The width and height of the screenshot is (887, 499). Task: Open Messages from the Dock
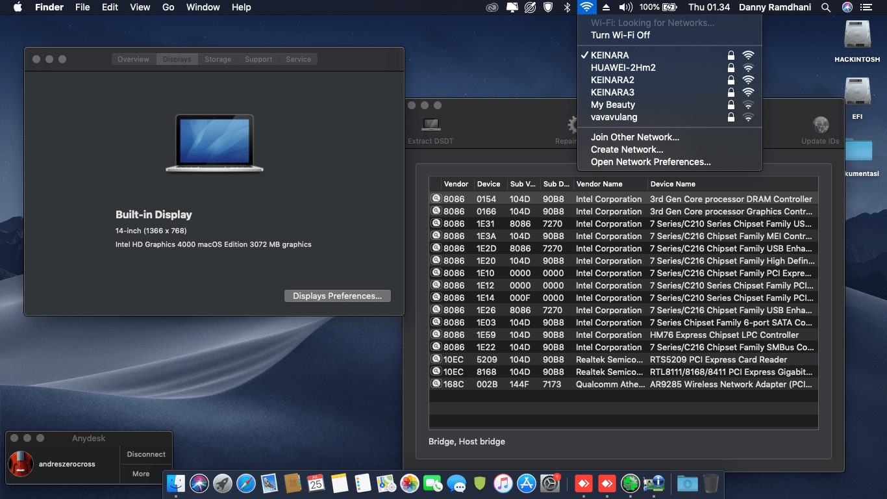coord(456,483)
